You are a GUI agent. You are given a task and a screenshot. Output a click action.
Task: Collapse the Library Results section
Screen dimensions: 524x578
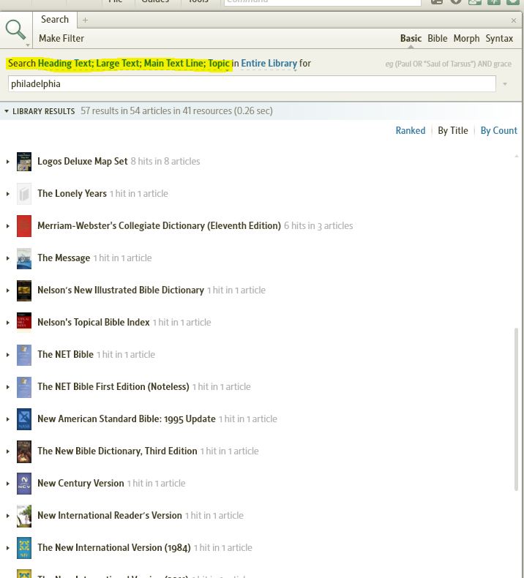pyautogui.click(x=7, y=111)
